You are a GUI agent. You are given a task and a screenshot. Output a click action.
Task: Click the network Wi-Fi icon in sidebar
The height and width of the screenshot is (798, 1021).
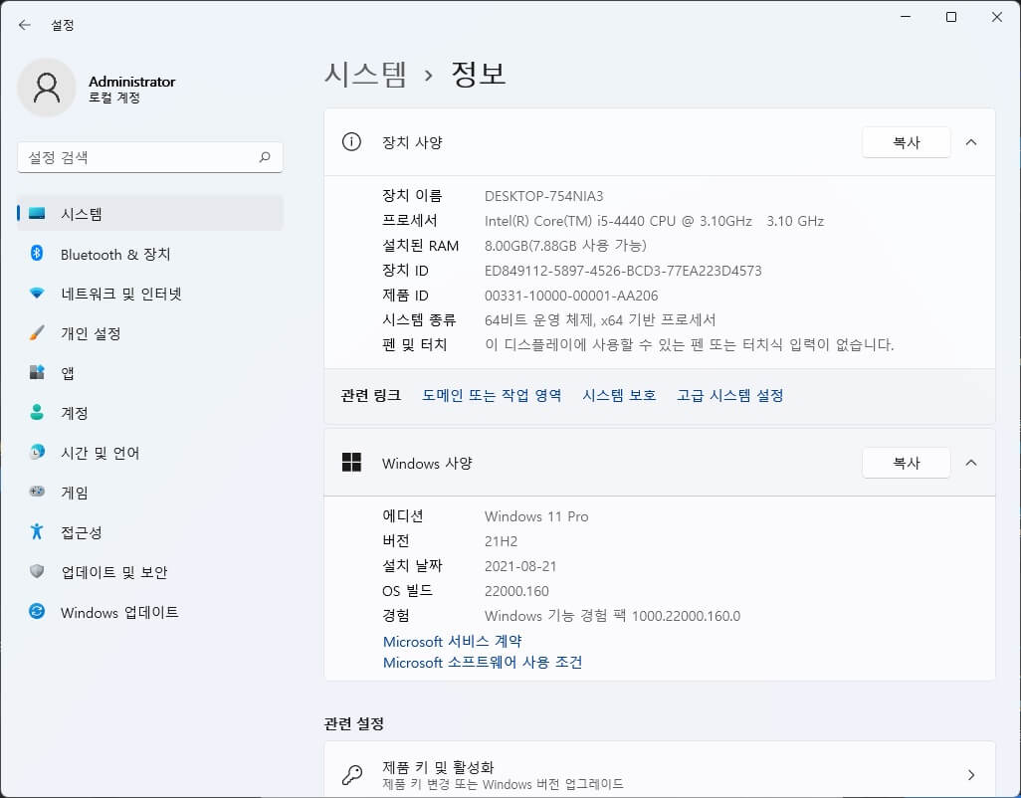coord(37,294)
